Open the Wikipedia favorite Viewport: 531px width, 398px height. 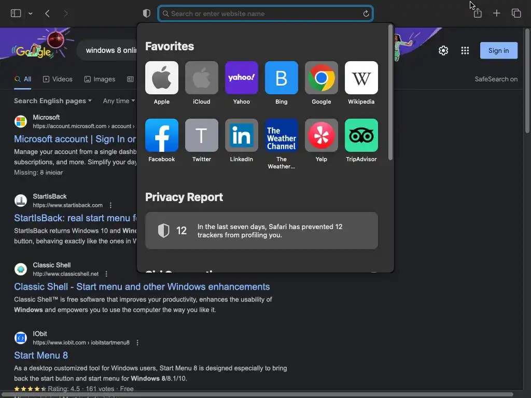pos(361,83)
